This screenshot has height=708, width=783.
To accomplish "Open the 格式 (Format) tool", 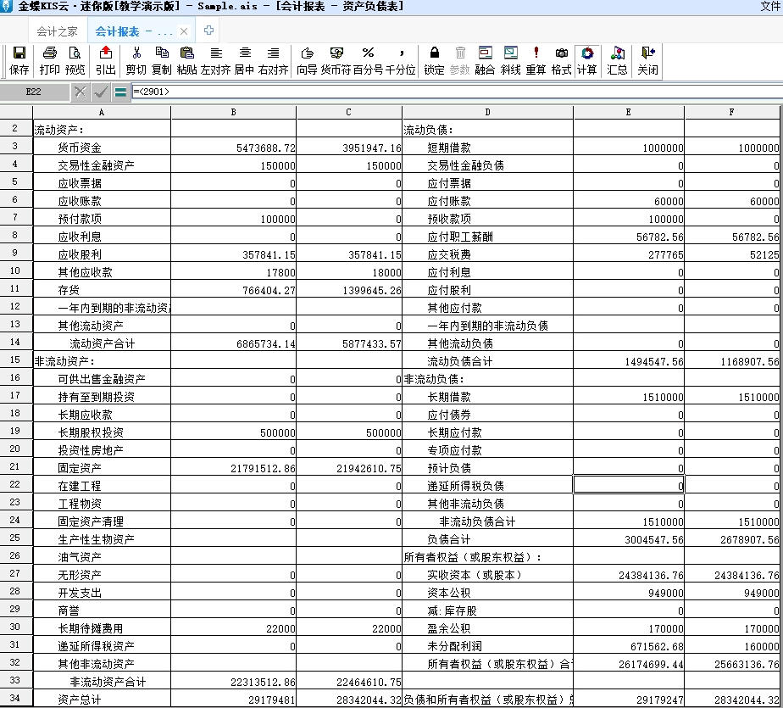I will pyautogui.click(x=561, y=60).
